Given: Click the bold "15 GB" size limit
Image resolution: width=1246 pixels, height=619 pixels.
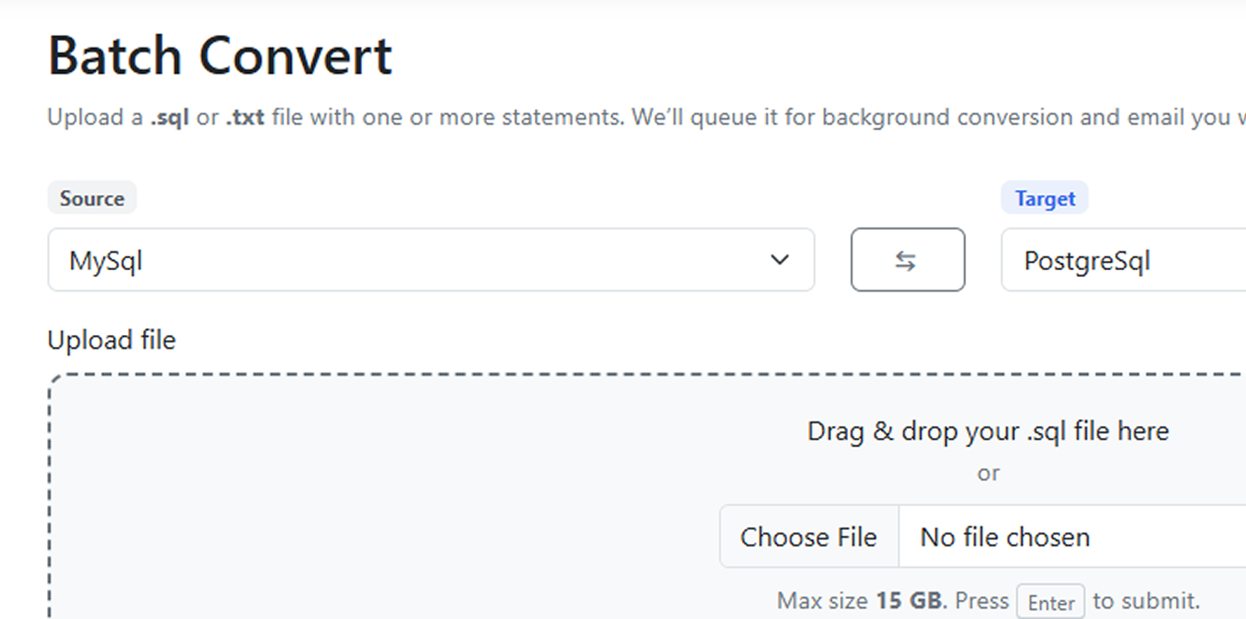Looking at the screenshot, I should tap(909, 600).
